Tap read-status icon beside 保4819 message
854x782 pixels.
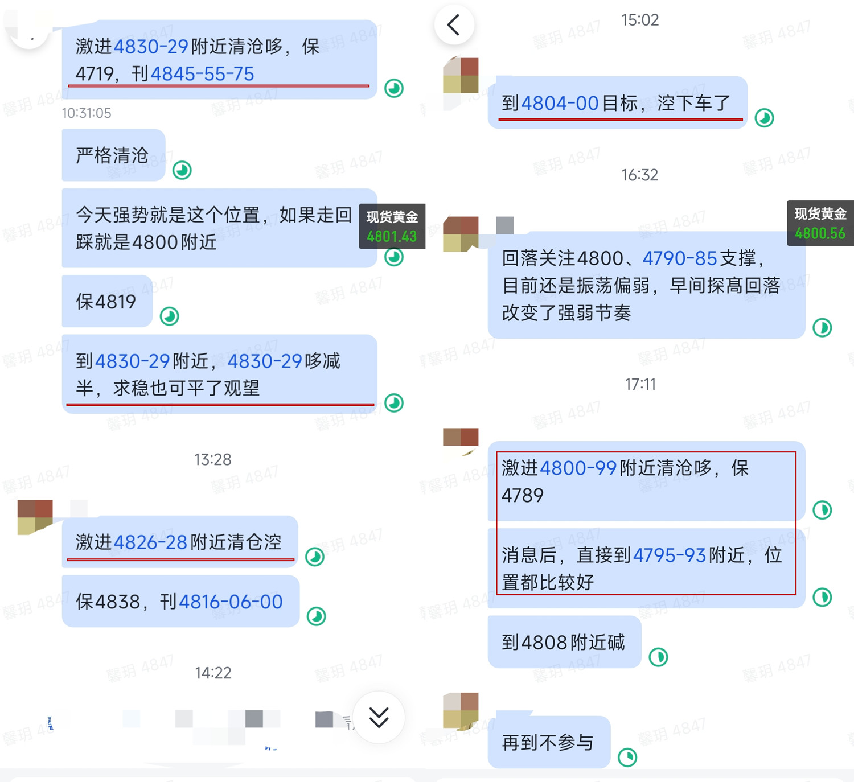click(170, 316)
